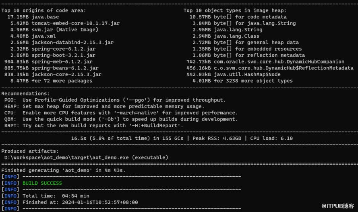This screenshot has height=212, width=358.
Task: Click the ITPUB watermark text
Action: pos(338,206)
